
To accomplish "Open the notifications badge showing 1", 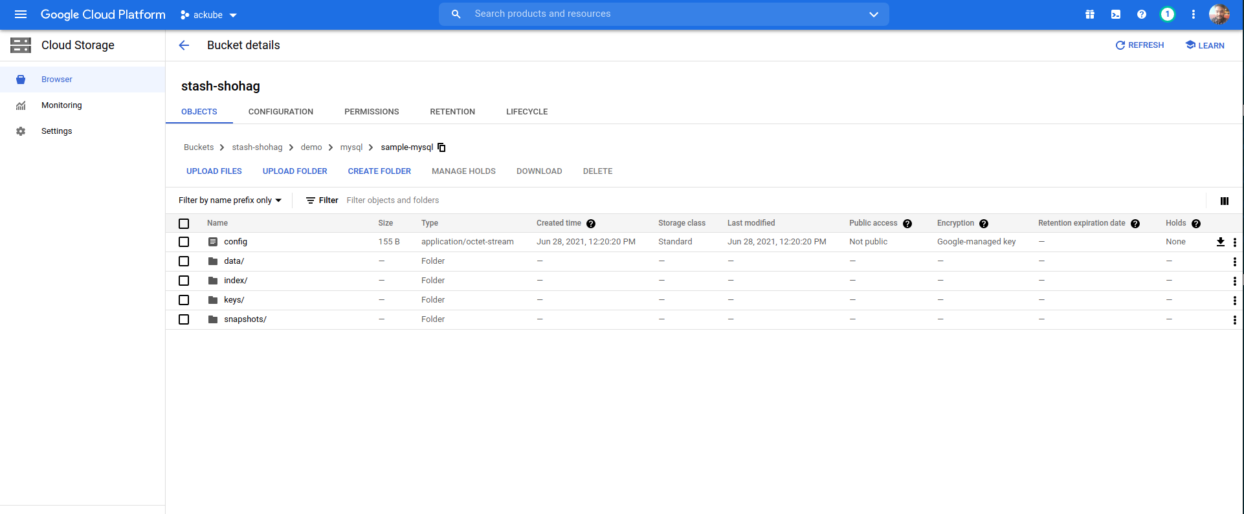I will coord(1167,14).
